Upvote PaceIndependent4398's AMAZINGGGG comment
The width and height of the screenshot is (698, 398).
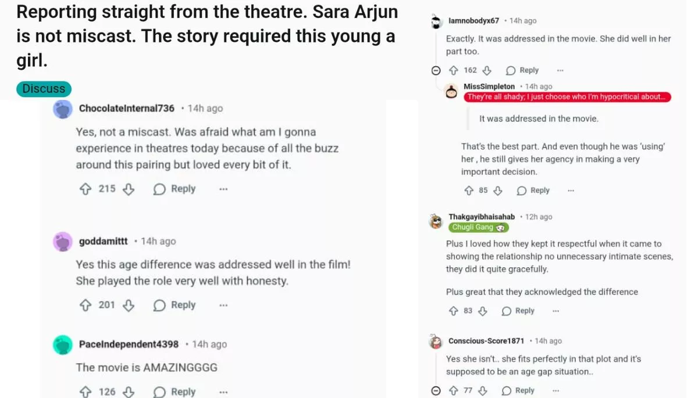pos(86,392)
